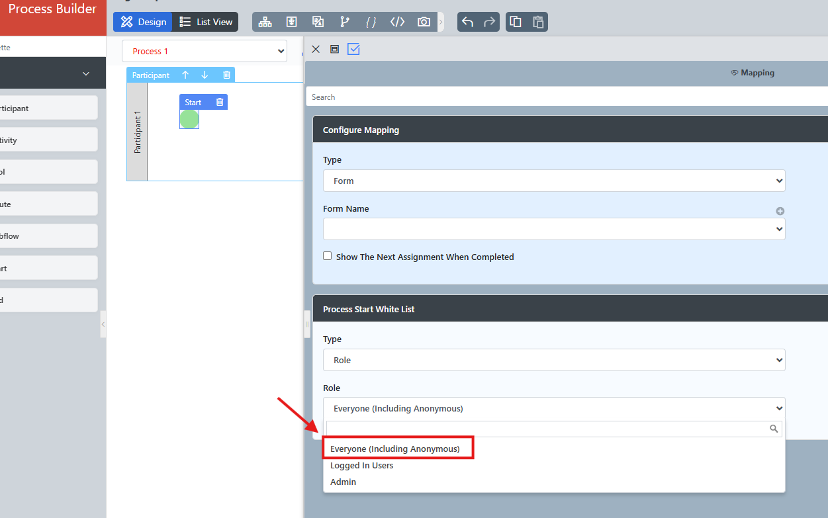Switch to List View
Screen dimensions: 828x518
click(x=206, y=22)
